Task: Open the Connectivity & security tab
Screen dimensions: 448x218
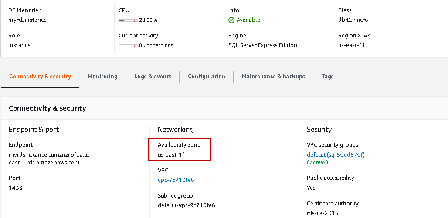Action: point(40,77)
